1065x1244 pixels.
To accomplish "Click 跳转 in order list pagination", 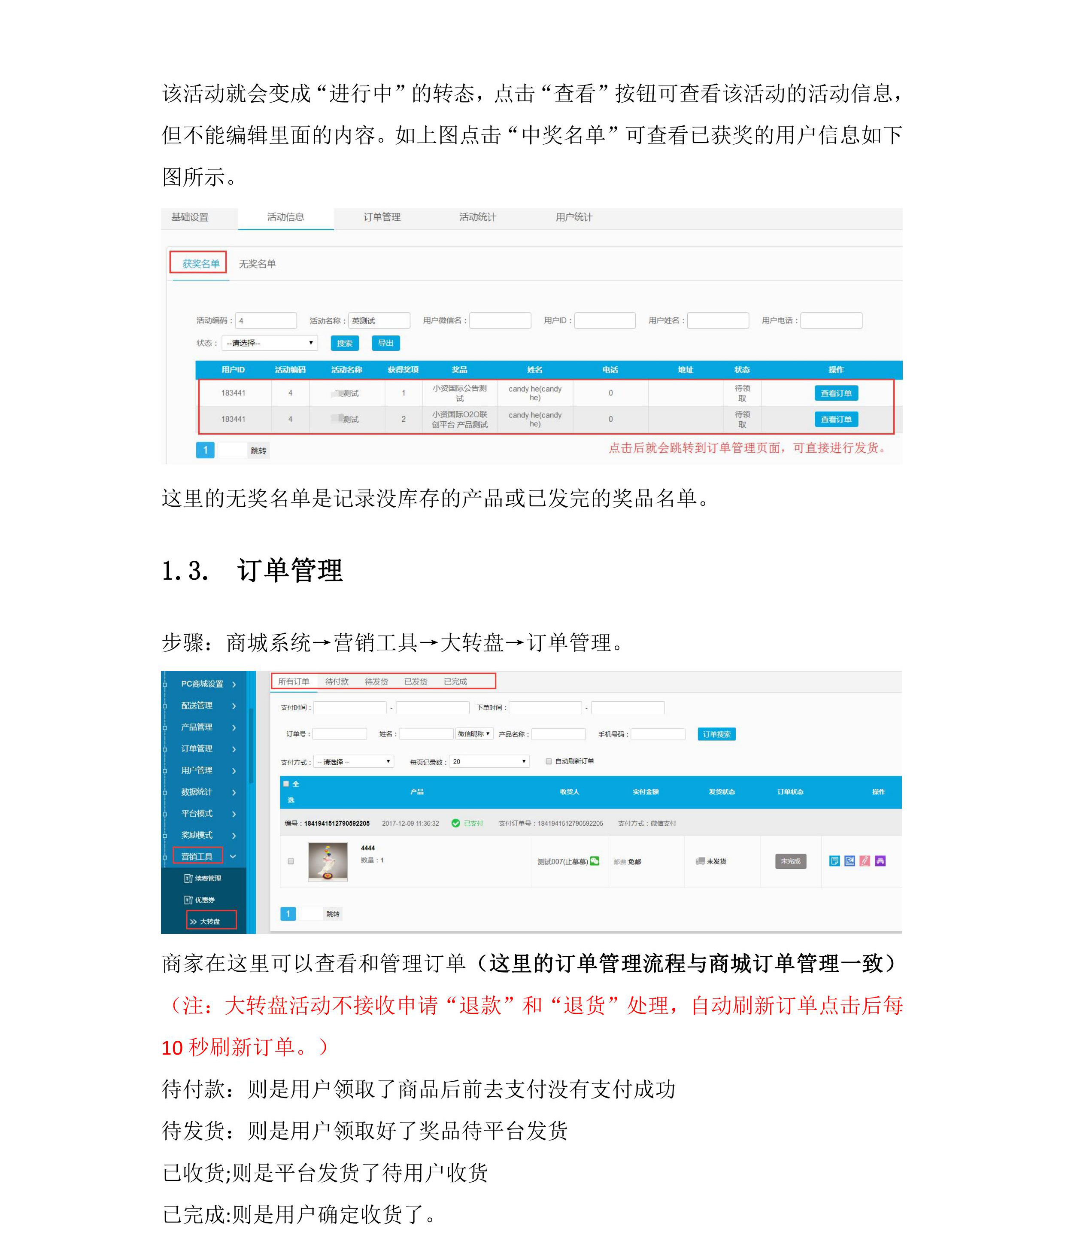I will tap(333, 914).
